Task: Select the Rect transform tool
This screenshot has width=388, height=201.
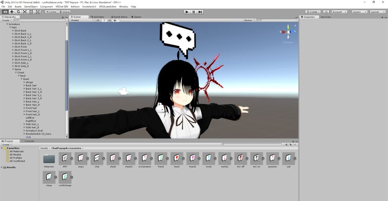Action: click(31, 12)
